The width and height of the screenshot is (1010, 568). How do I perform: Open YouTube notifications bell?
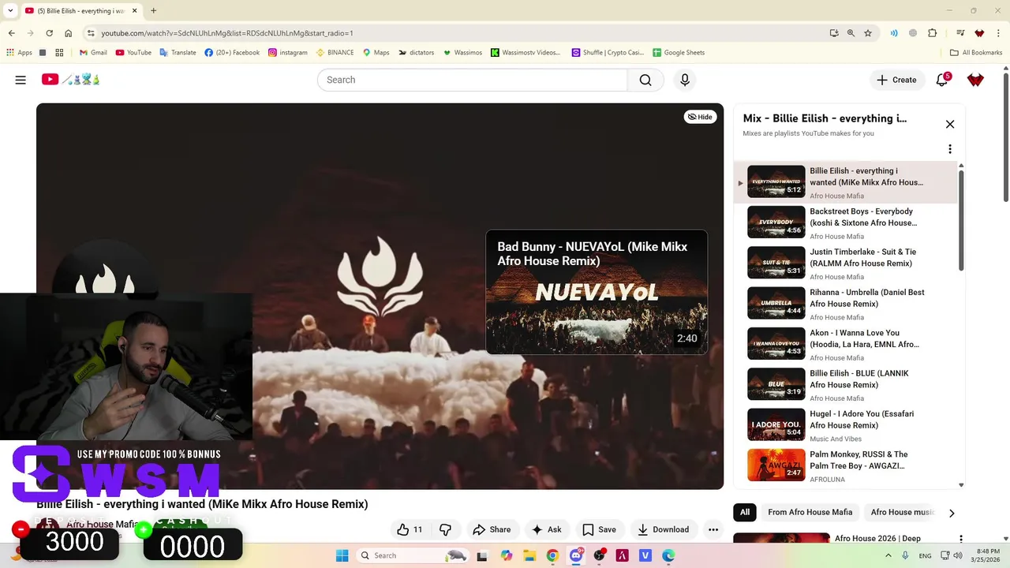tap(942, 80)
